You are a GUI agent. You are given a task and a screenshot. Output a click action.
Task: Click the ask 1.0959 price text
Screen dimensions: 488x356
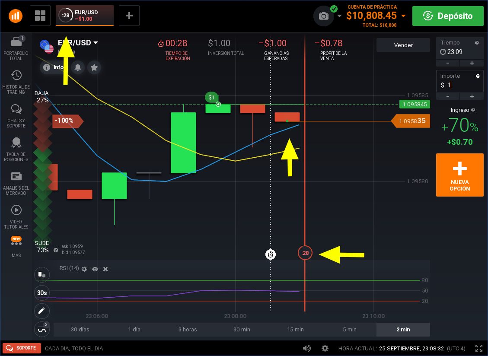(x=72, y=246)
